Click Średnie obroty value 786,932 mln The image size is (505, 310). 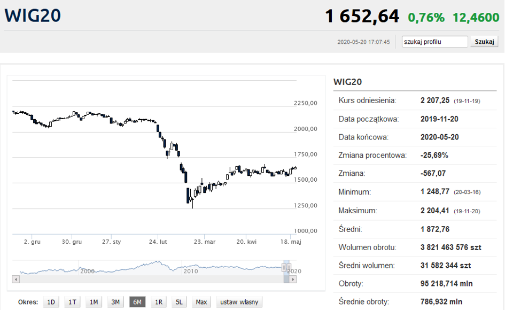441,301
